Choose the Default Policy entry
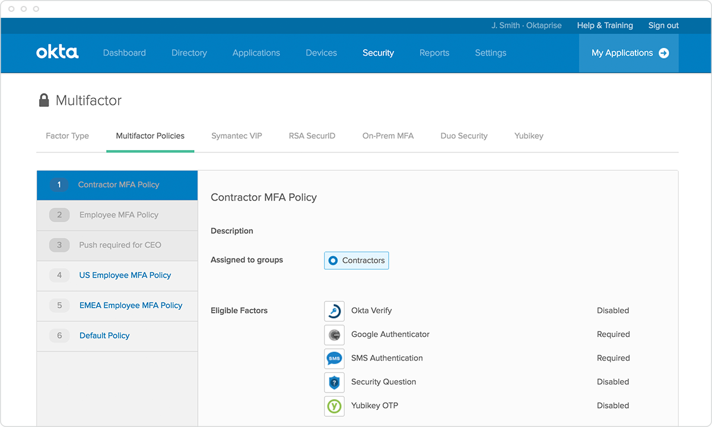This screenshot has width=712, height=427. [x=104, y=336]
